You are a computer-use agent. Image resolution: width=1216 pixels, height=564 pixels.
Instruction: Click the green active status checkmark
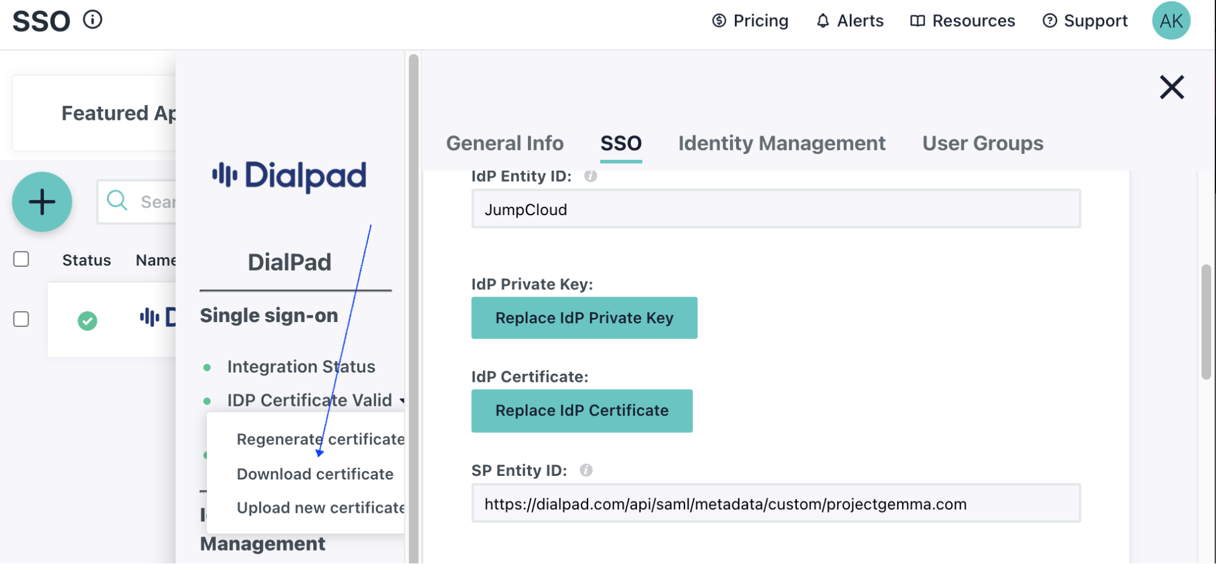[87, 320]
